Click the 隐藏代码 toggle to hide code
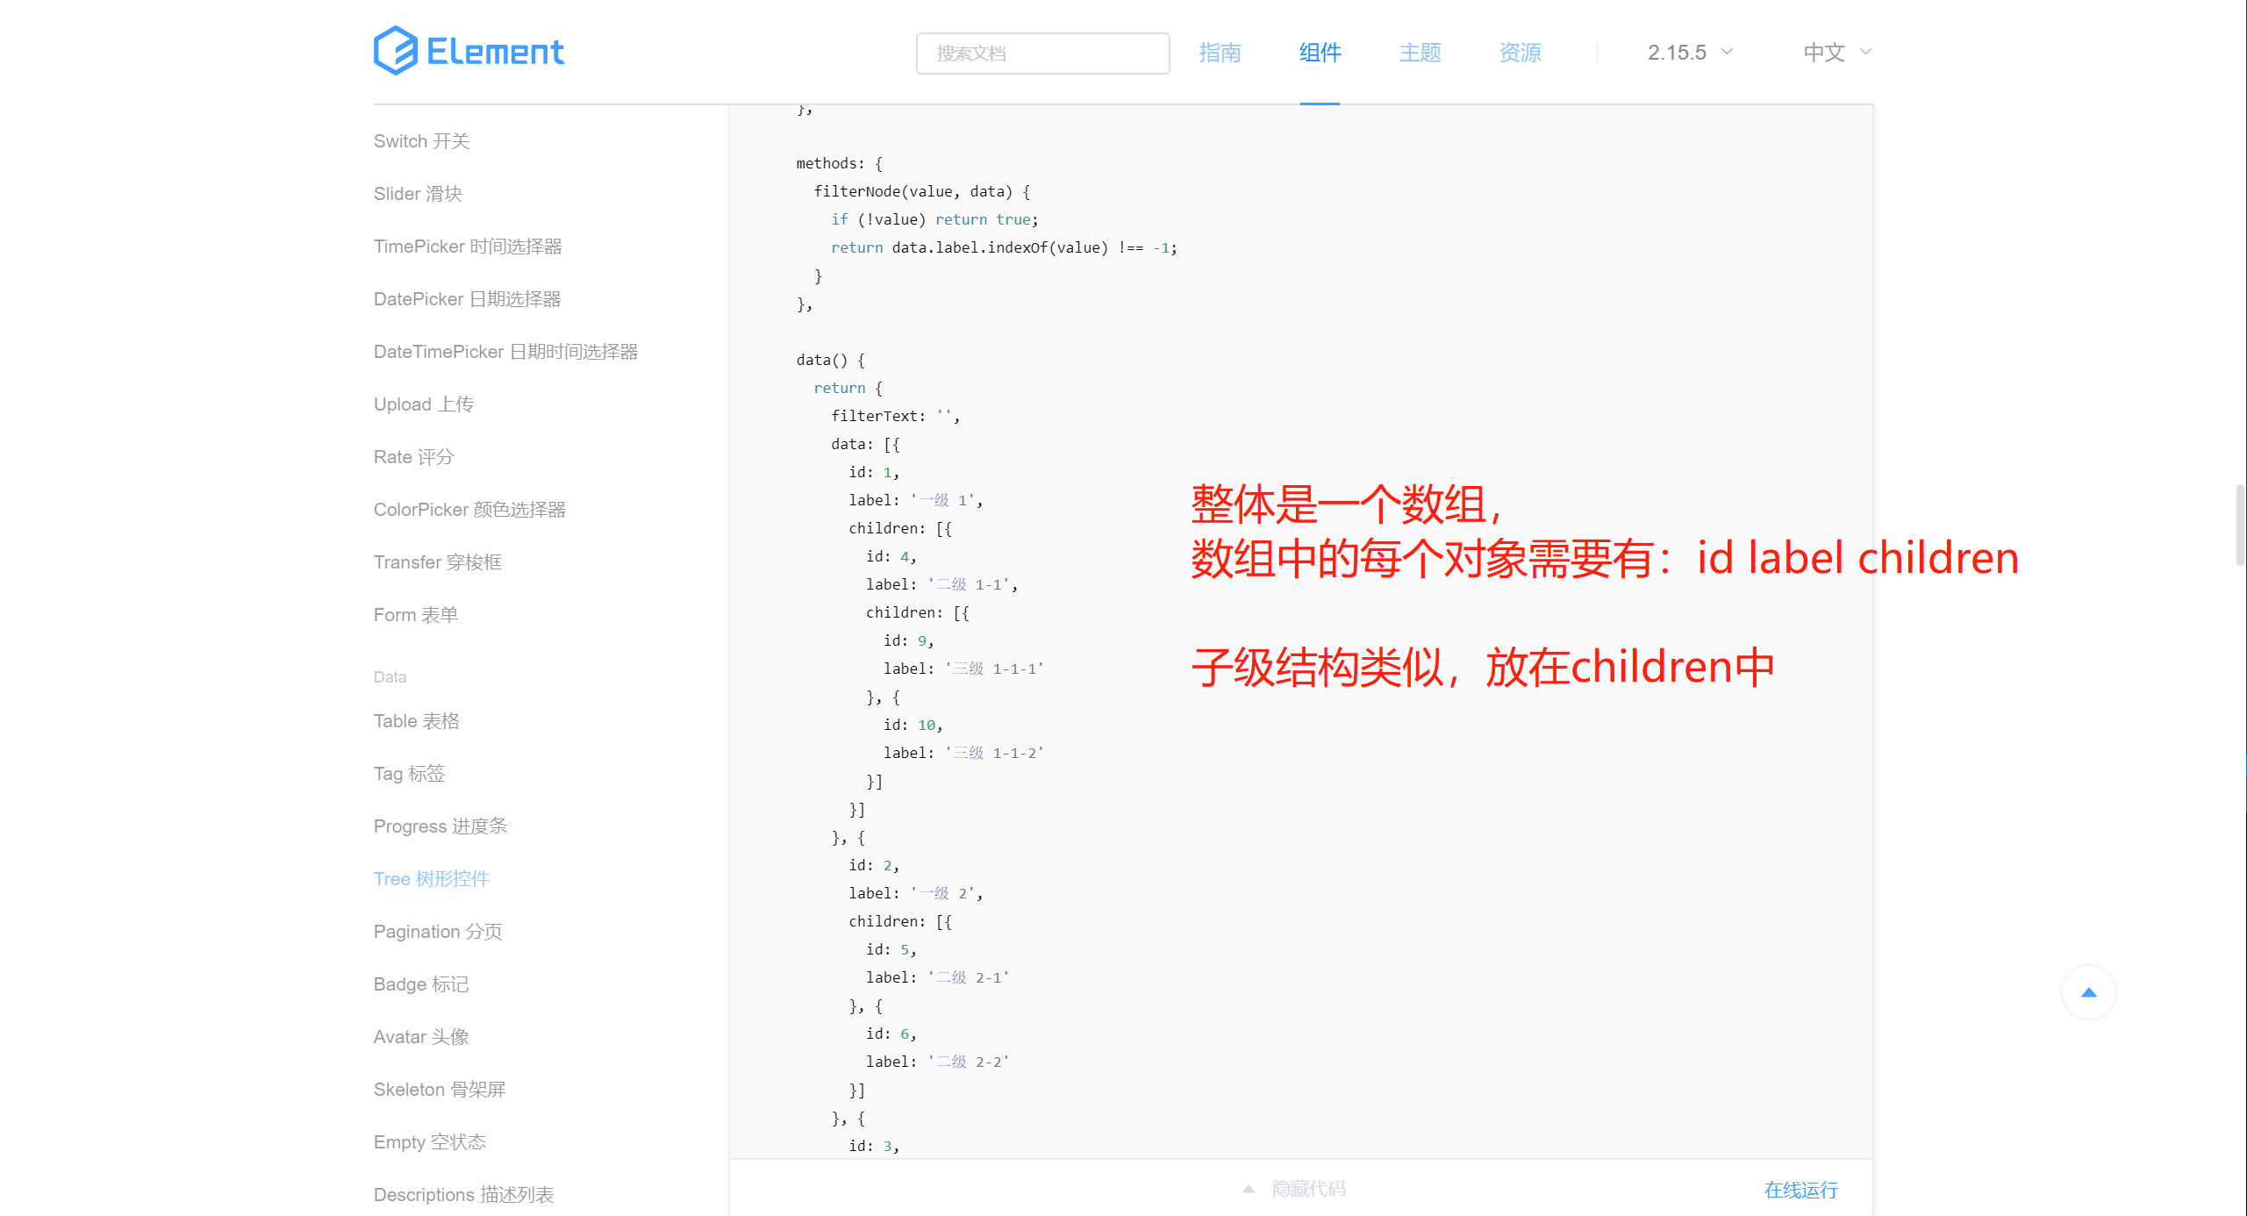The width and height of the screenshot is (2247, 1216). 1307,1189
